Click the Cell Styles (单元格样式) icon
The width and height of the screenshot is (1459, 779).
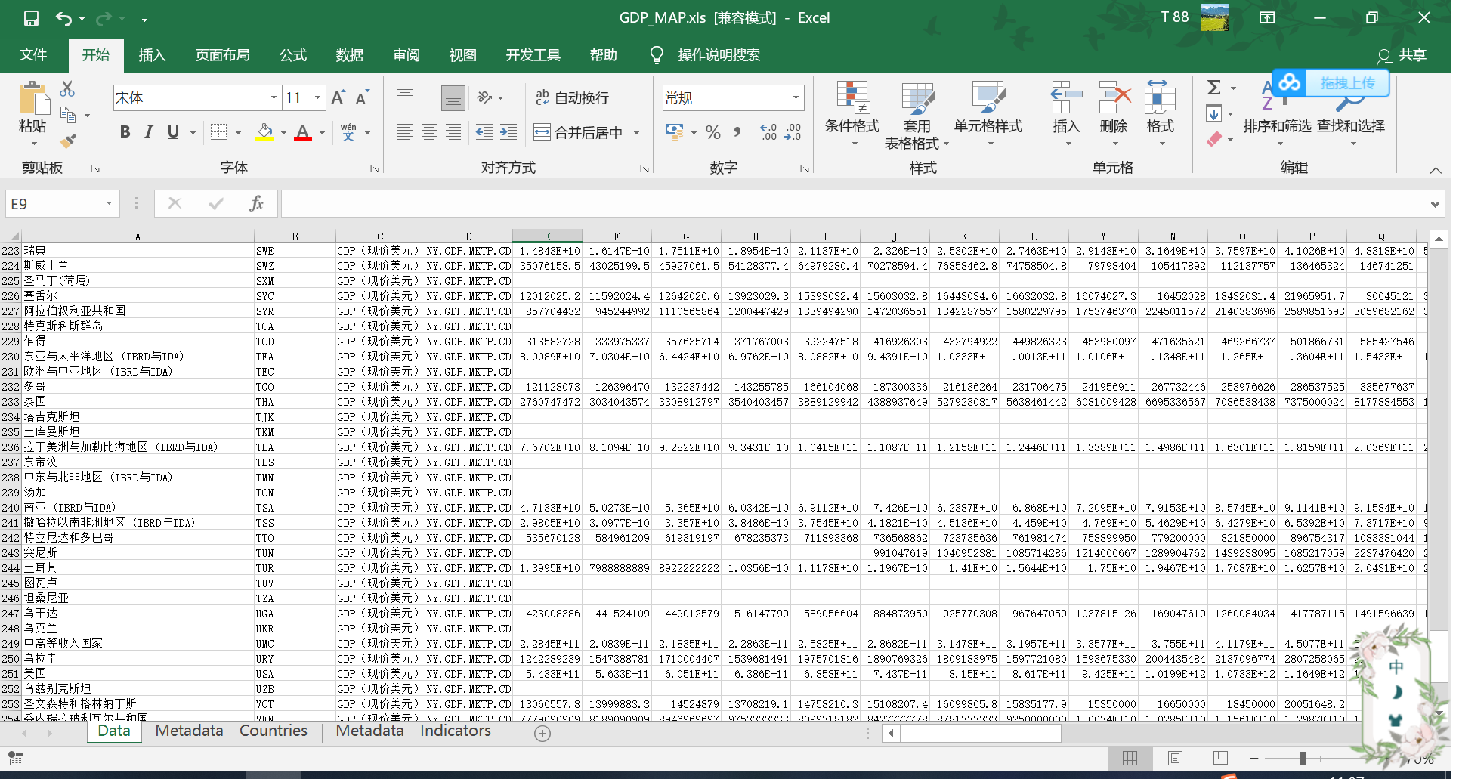click(988, 97)
